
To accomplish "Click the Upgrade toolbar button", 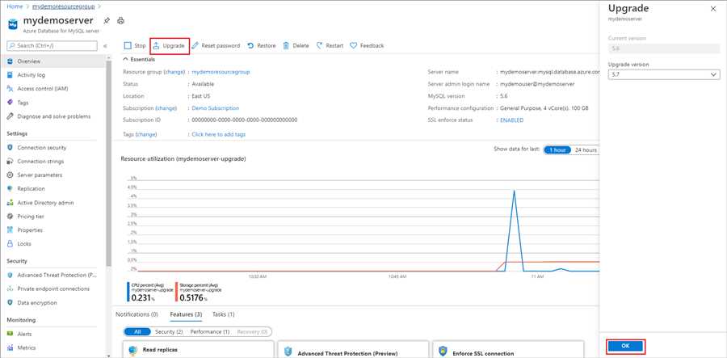I will [170, 45].
